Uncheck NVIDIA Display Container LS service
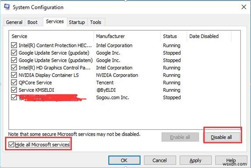The height and width of the screenshot is (168, 251). coord(14,75)
